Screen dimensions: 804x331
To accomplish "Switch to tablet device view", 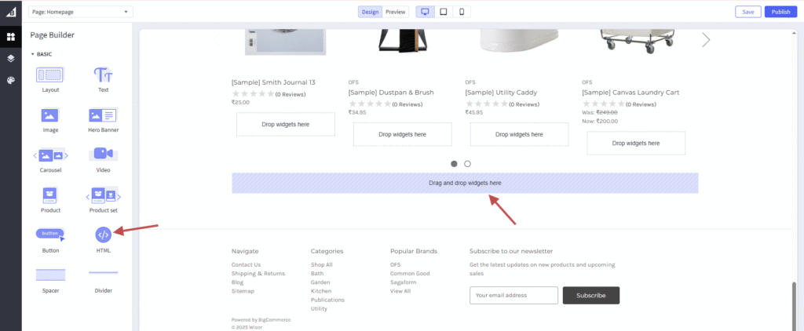I will tap(444, 12).
